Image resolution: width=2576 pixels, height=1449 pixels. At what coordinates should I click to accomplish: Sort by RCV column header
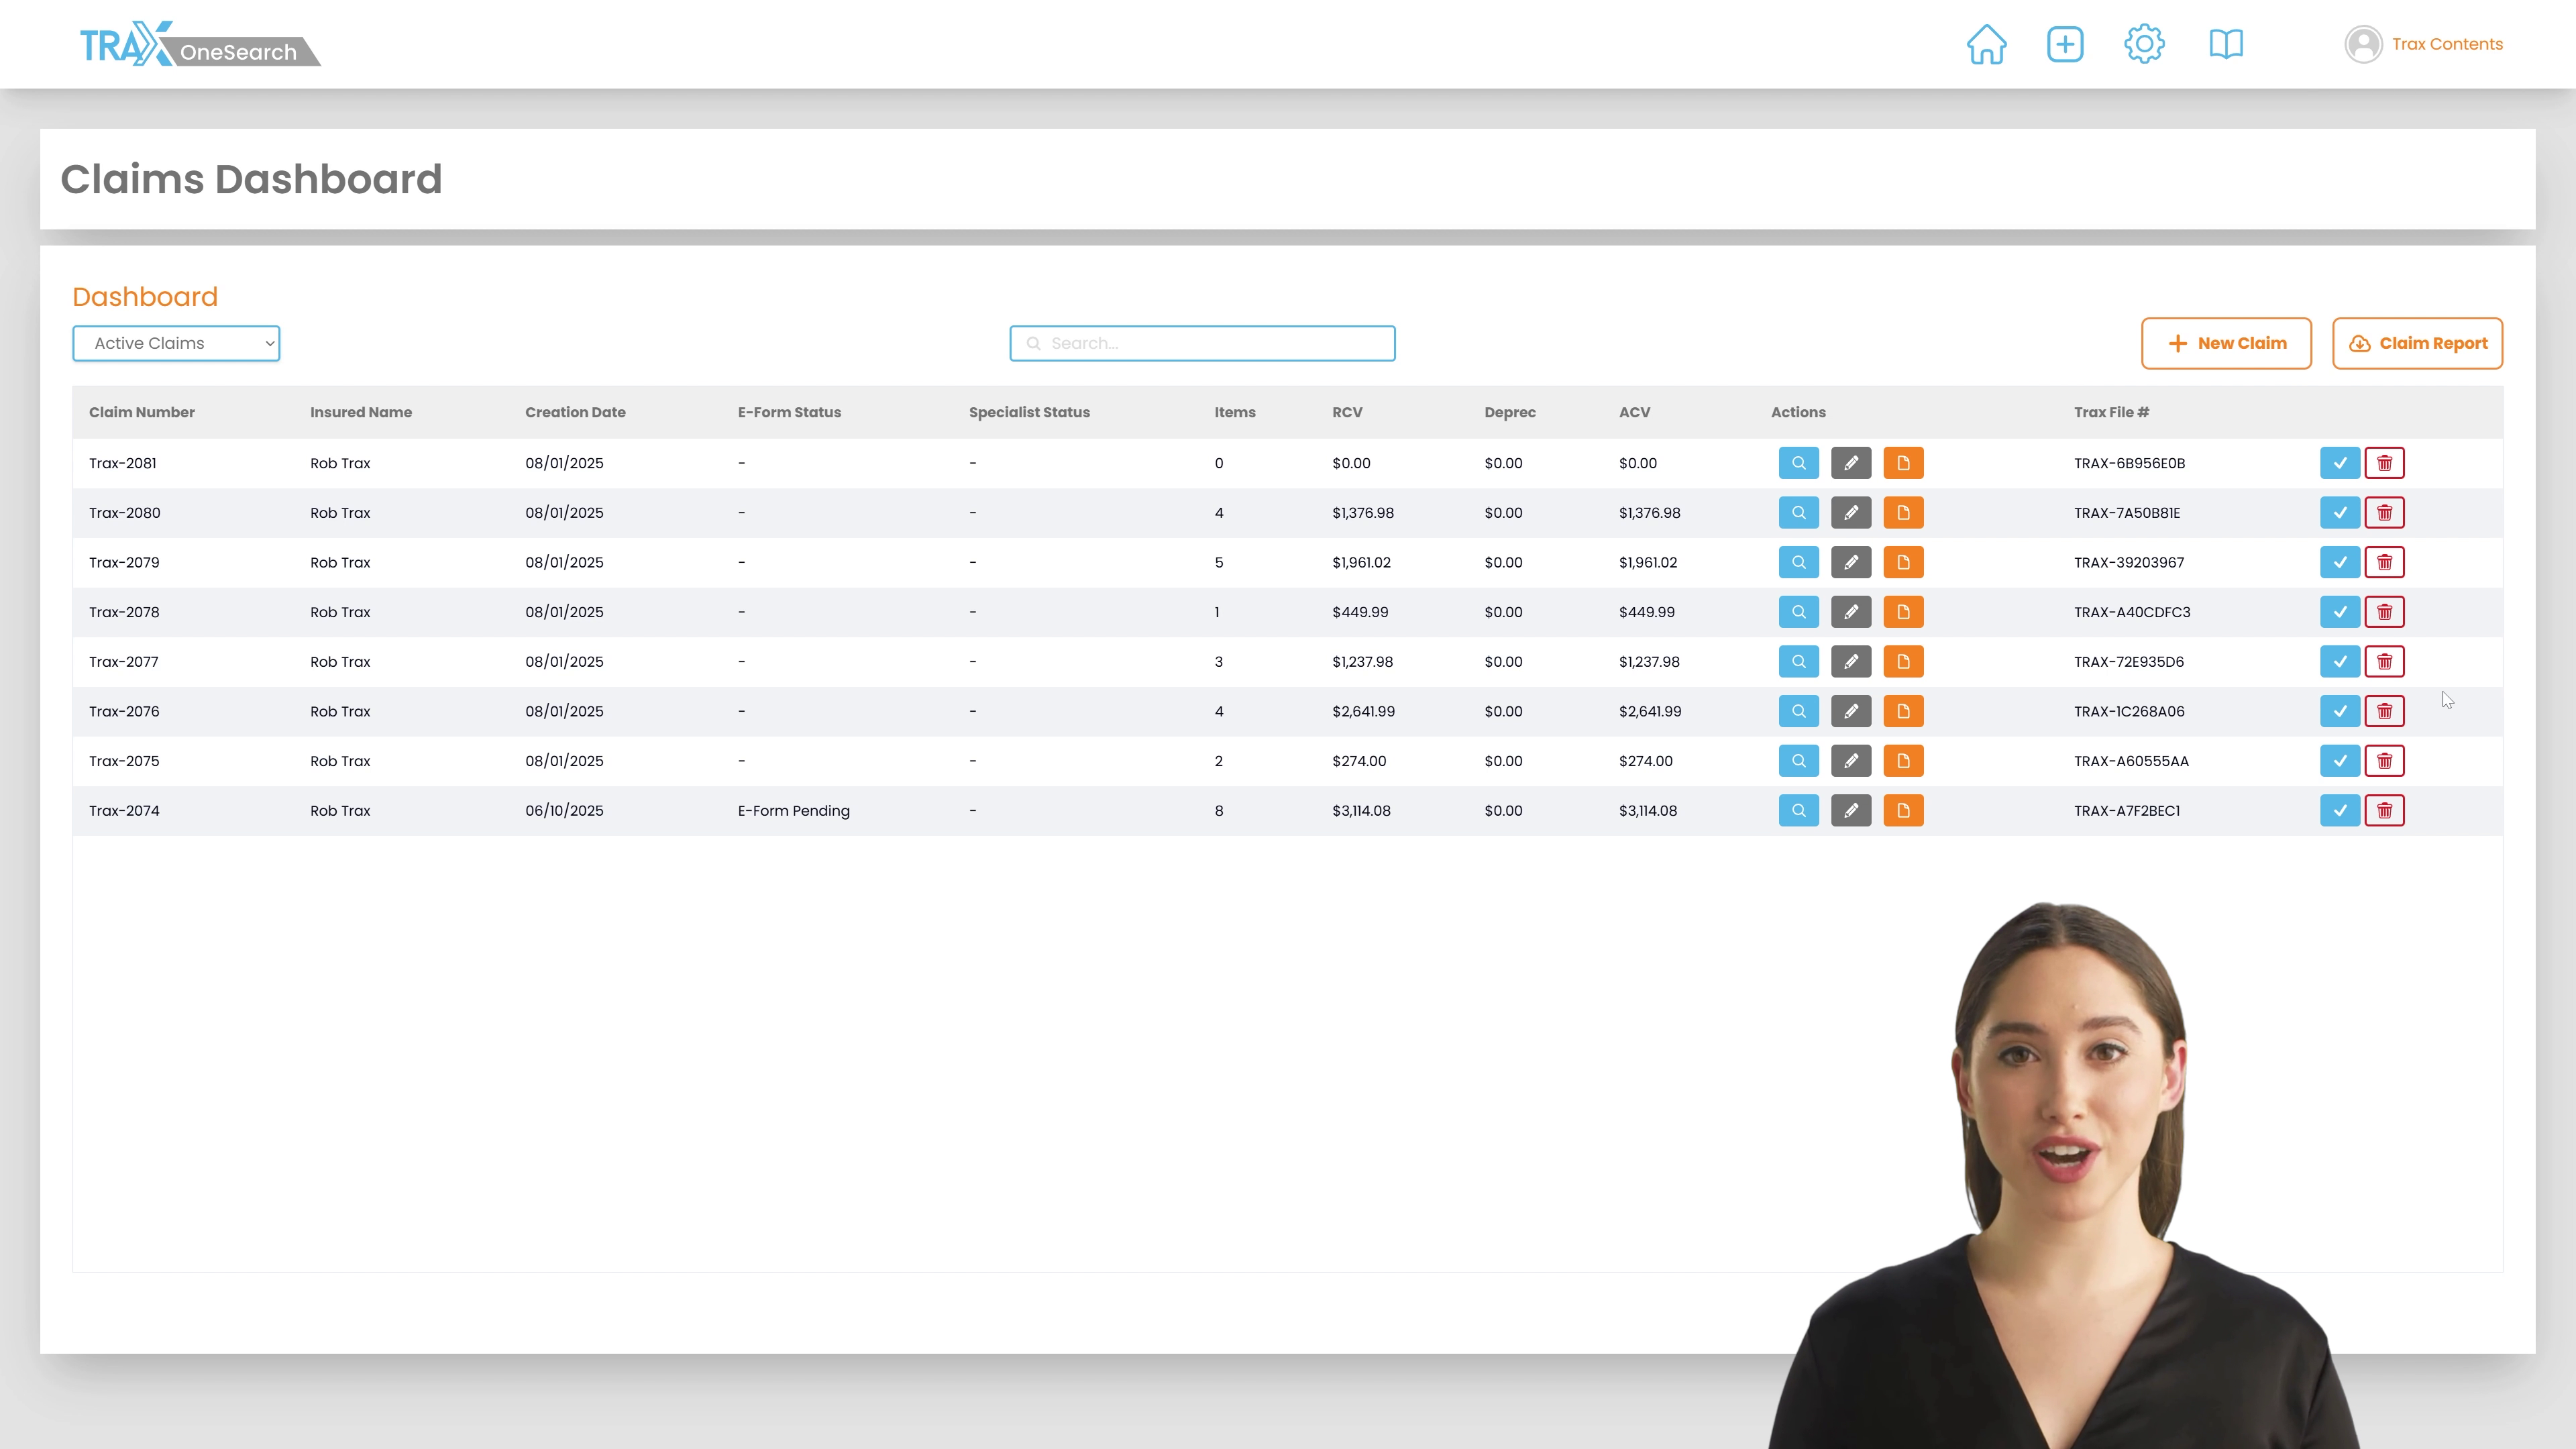[x=1347, y=412]
